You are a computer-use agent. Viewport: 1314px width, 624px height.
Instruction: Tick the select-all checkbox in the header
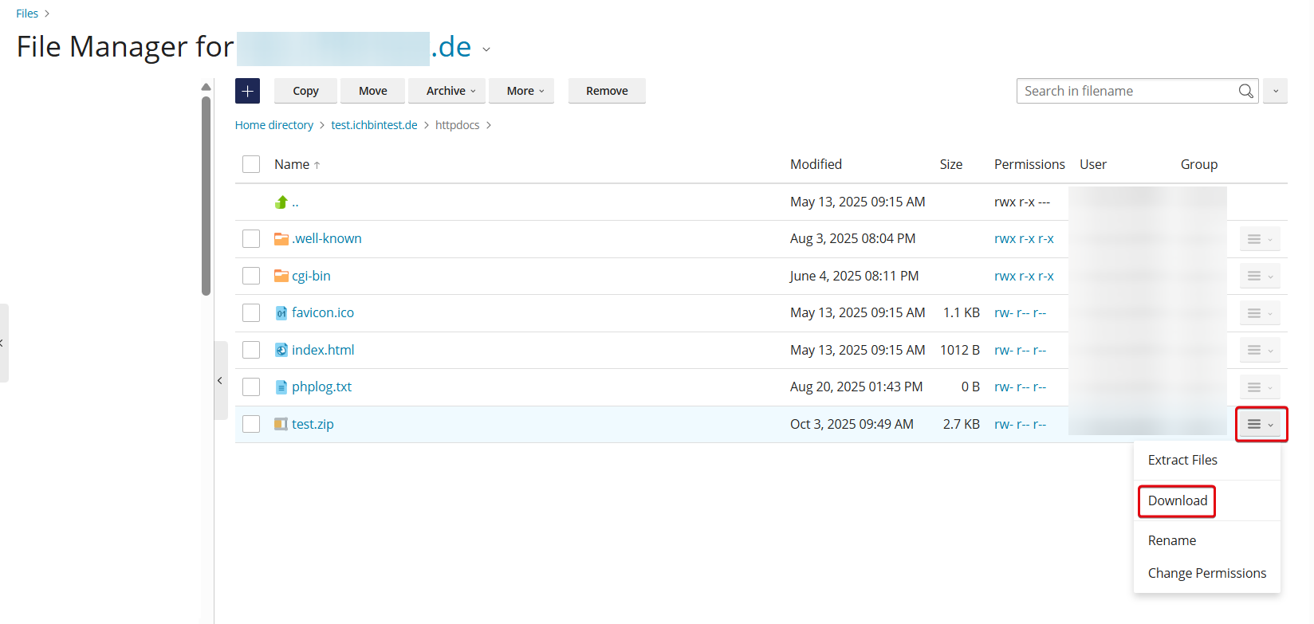click(x=251, y=164)
